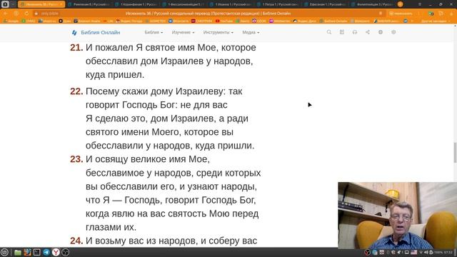Click the share icon in site header

(x=368, y=32)
